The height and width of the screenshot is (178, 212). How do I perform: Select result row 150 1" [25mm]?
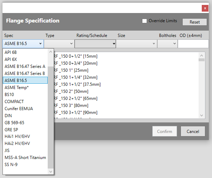(126, 70)
